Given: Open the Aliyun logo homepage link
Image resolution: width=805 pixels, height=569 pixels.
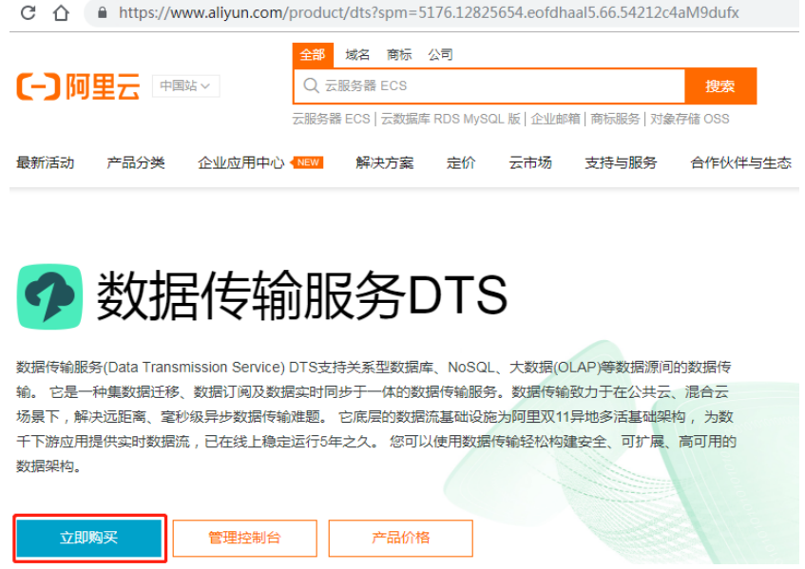Looking at the screenshot, I should tap(78, 86).
